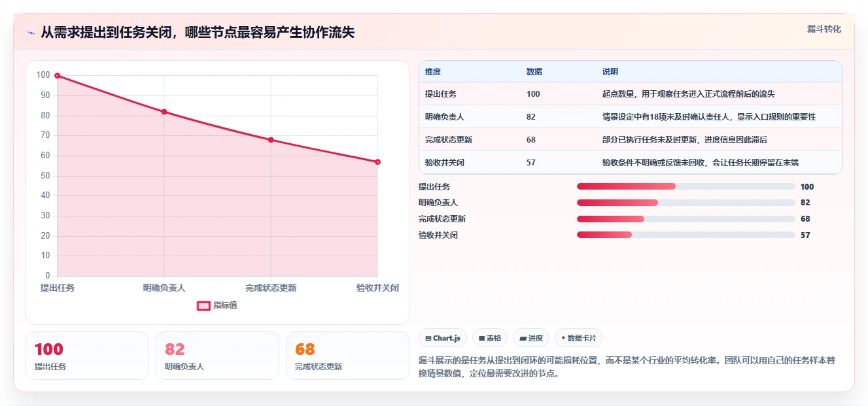Open the 68 完成状态更新 data card

[347, 356]
